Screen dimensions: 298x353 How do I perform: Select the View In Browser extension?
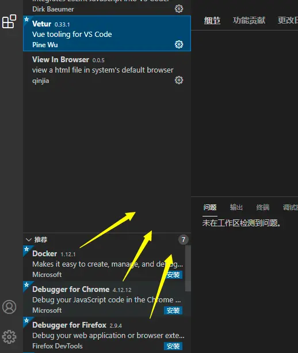point(107,69)
